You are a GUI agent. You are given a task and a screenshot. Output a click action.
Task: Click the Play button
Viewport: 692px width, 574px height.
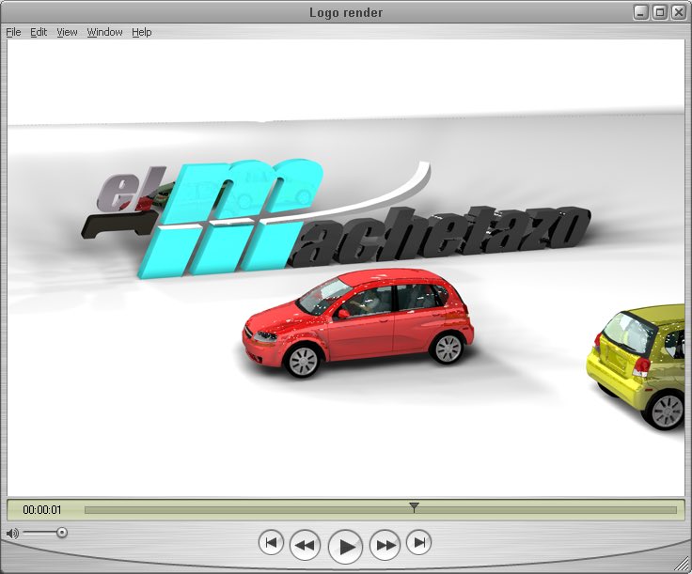pyautogui.click(x=346, y=547)
